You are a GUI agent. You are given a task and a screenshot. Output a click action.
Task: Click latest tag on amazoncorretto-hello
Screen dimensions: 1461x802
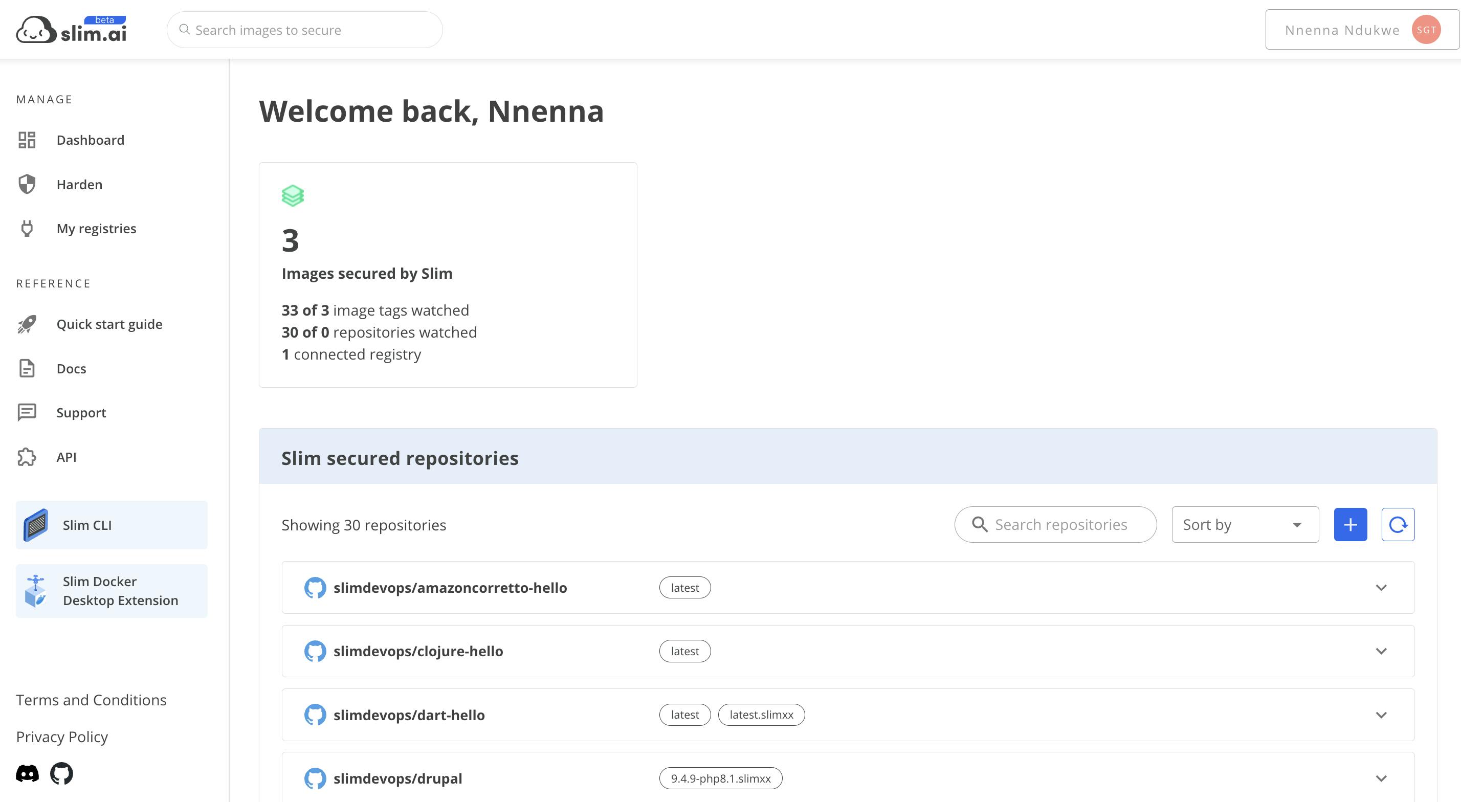coord(684,588)
